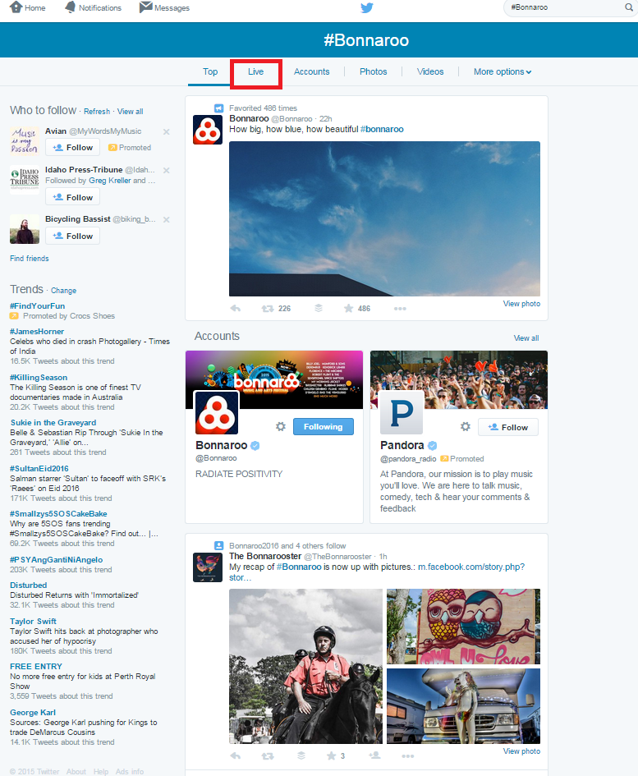This screenshot has width=638, height=776.
Task: Switch to the Live tab
Action: tap(255, 71)
